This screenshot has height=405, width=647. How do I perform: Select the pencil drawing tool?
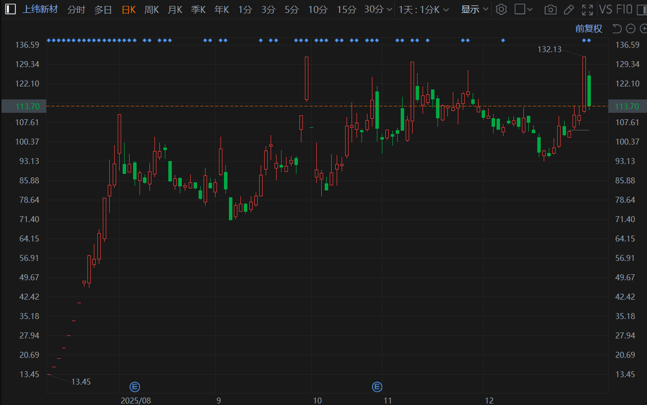pos(569,9)
